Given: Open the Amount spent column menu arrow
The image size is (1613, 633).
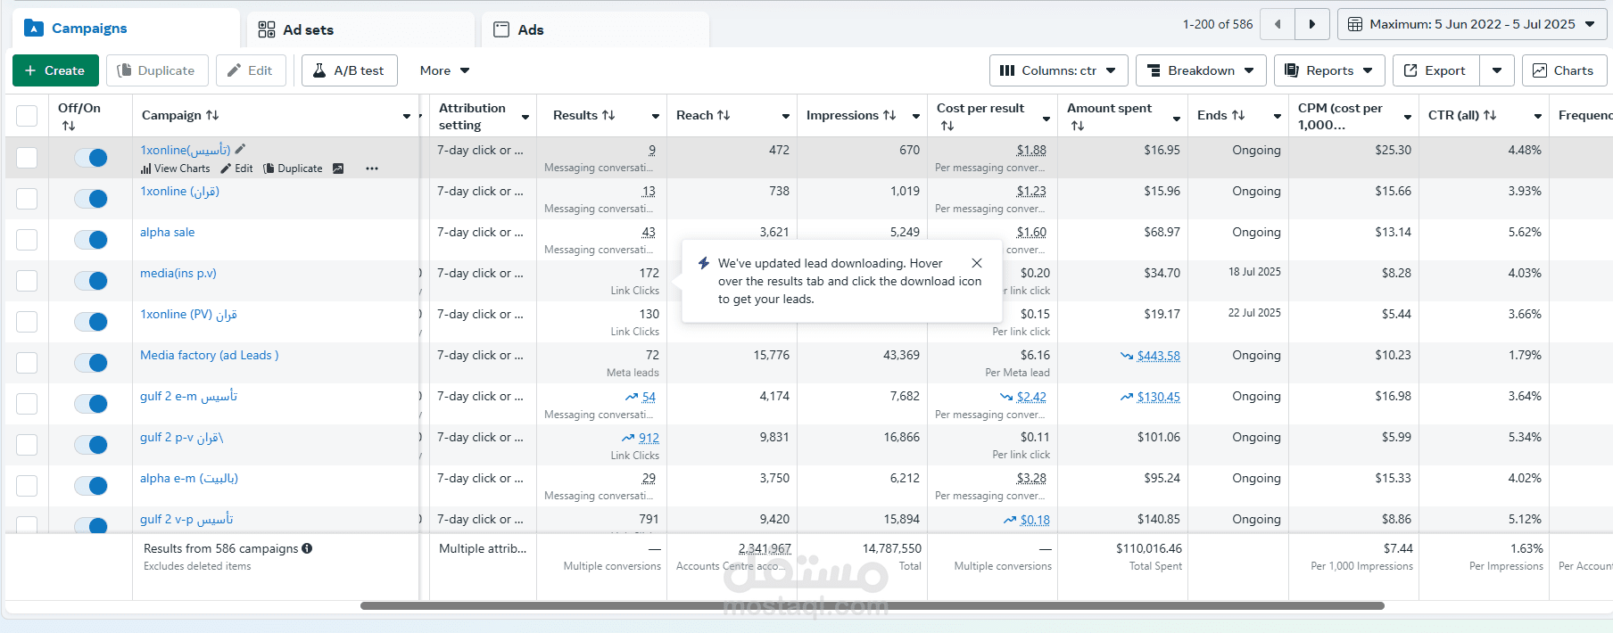Looking at the screenshot, I should (x=1177, y=118).
